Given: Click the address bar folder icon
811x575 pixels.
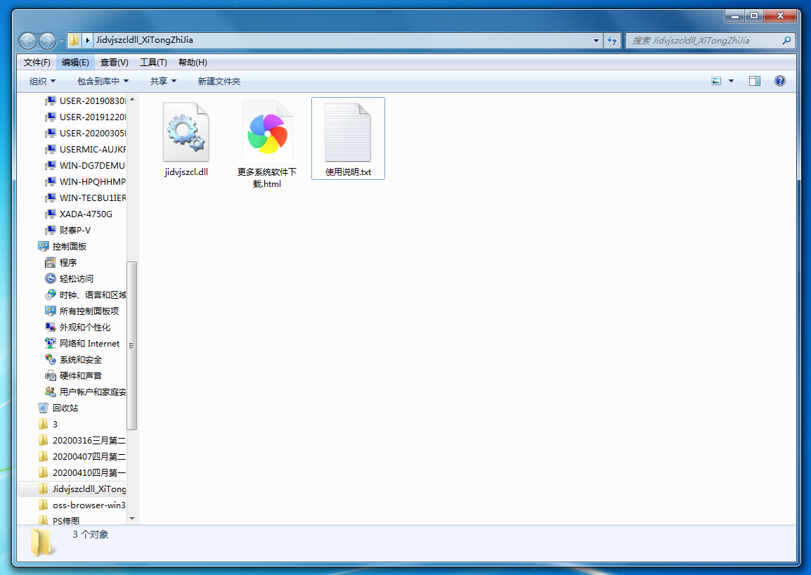Looking at the screenshot, I should [x=74, y=40].
